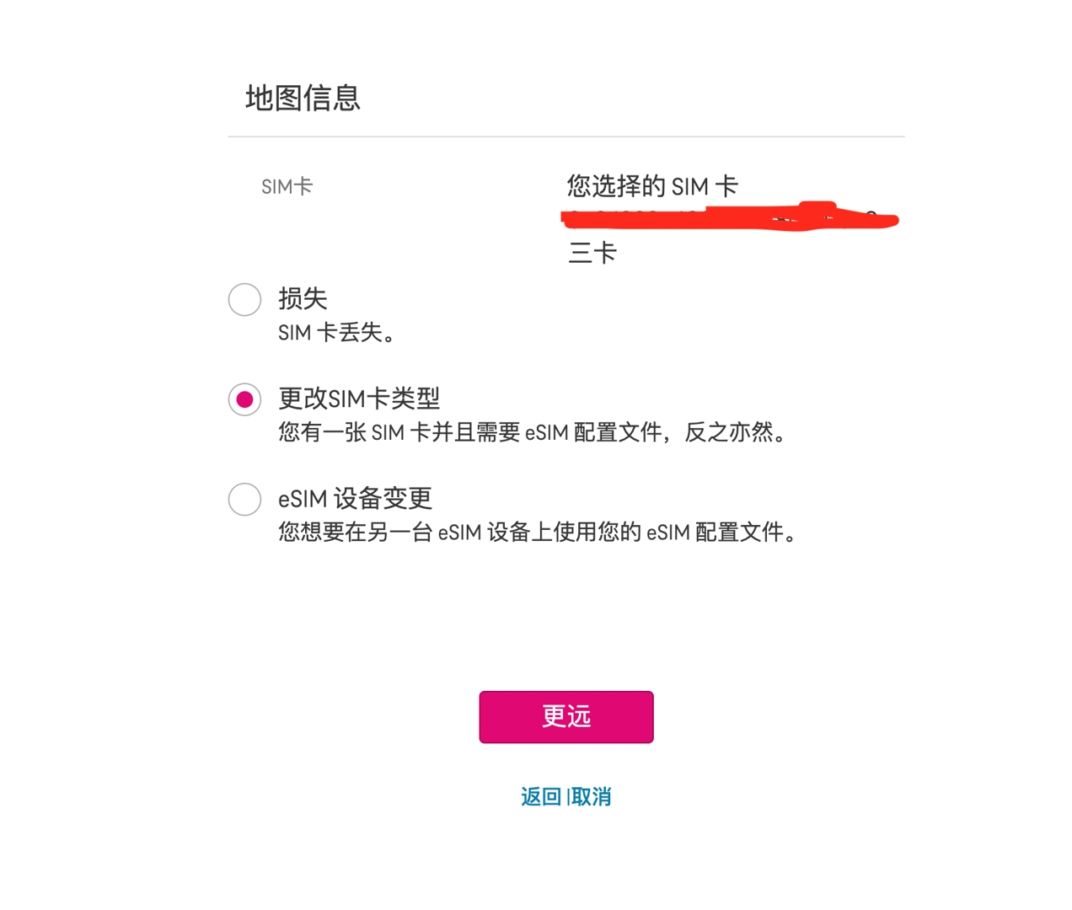Choose the 更改SIM卡类型 radio button
The image size is (1072, 910).
[244, 399]
